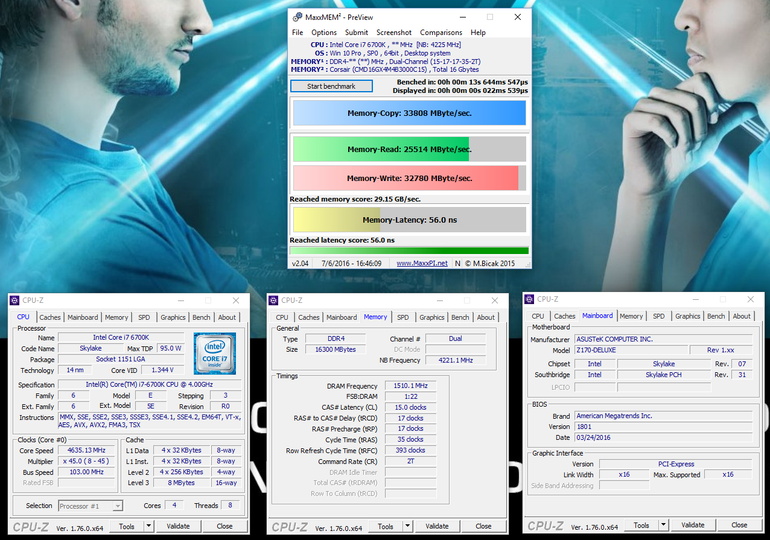Click the CAS# Latency value 15.0 clocks

410,407
